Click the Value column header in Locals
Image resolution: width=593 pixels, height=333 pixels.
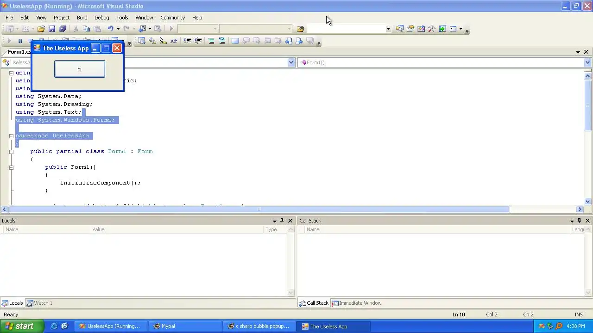(177, 229)
